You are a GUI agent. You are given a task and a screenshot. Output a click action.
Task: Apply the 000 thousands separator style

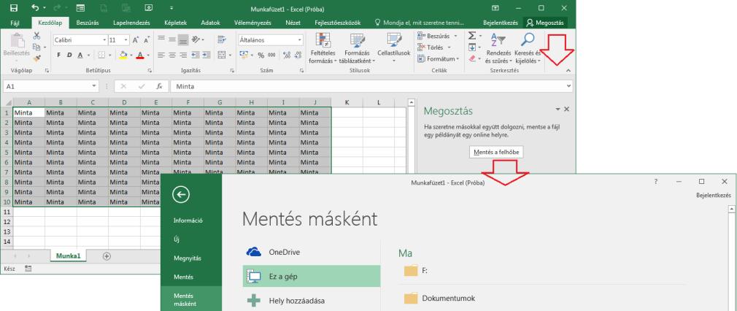click(272, 55)
